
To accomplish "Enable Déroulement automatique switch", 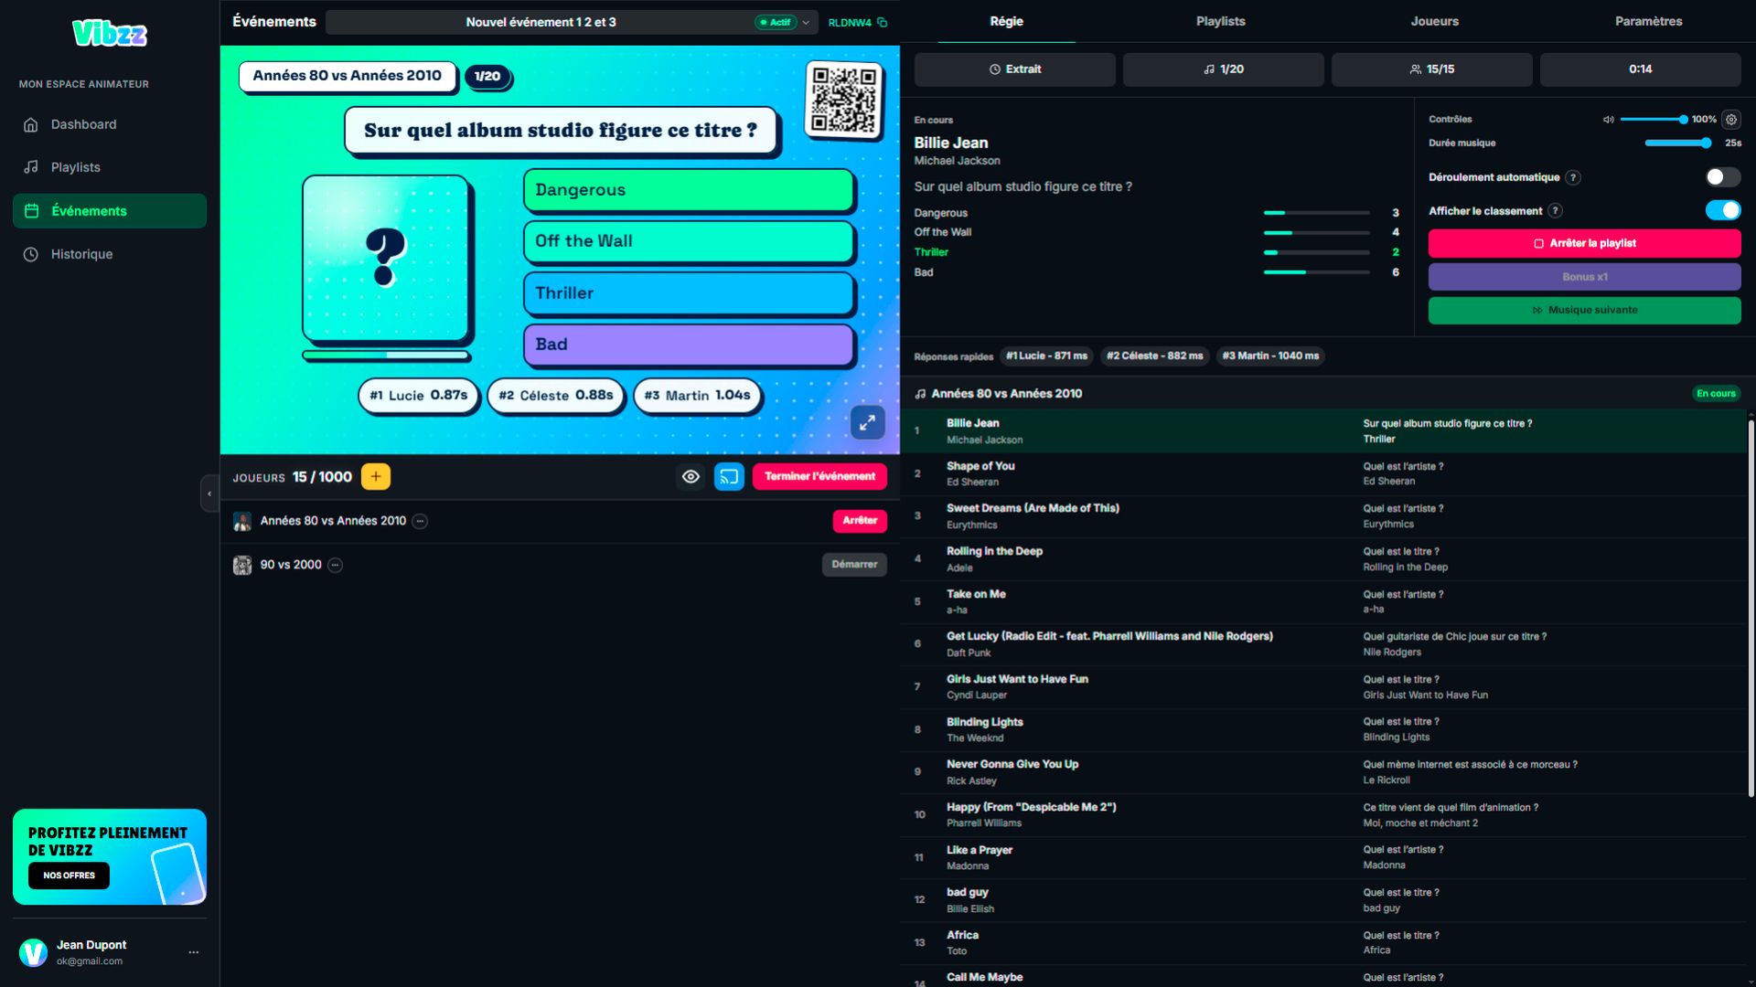I will tap(1722, 177).
